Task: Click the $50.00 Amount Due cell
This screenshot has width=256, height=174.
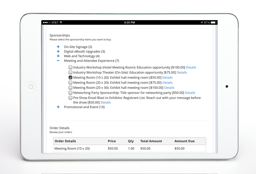Action: (180, 148)
